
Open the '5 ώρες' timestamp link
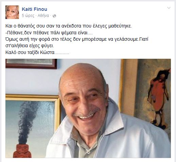(28, 16)
